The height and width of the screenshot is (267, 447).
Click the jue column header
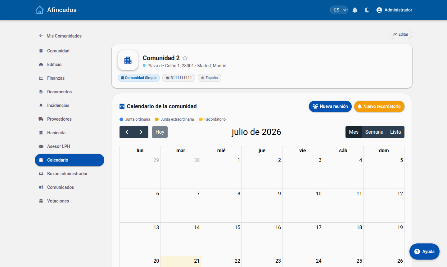click(x=262, y=151)
